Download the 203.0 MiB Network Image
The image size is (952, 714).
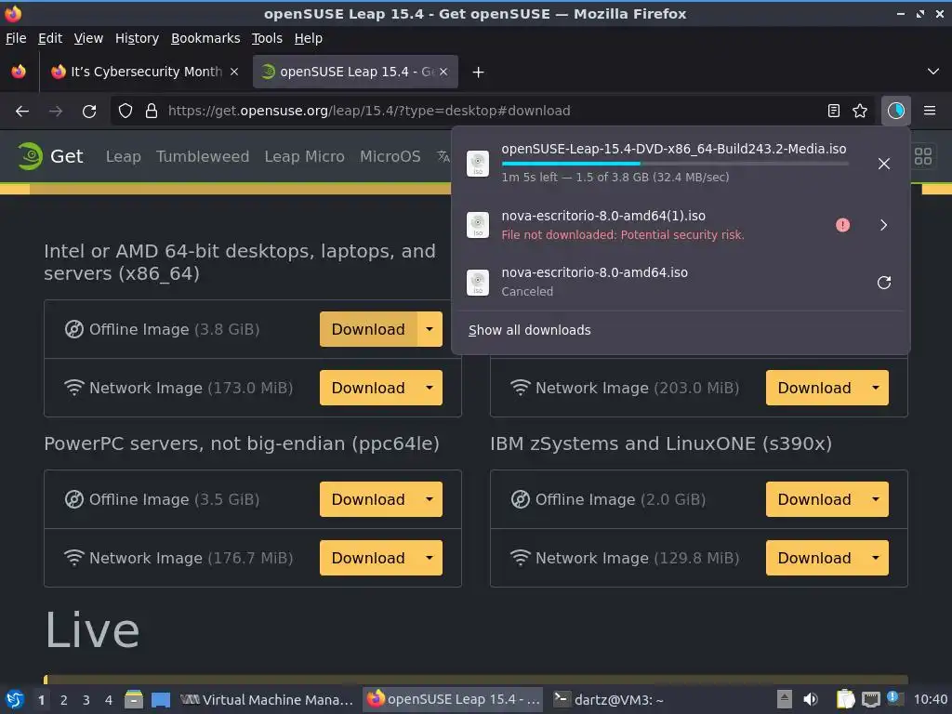tap(814, 388)
